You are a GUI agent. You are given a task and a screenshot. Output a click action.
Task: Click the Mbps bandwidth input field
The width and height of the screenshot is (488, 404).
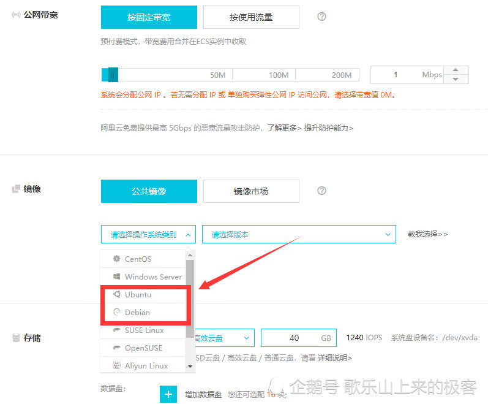point(407,75)
